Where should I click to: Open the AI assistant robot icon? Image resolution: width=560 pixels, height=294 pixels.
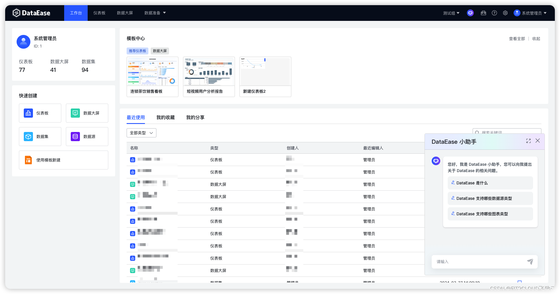click(x=470, y=13)
